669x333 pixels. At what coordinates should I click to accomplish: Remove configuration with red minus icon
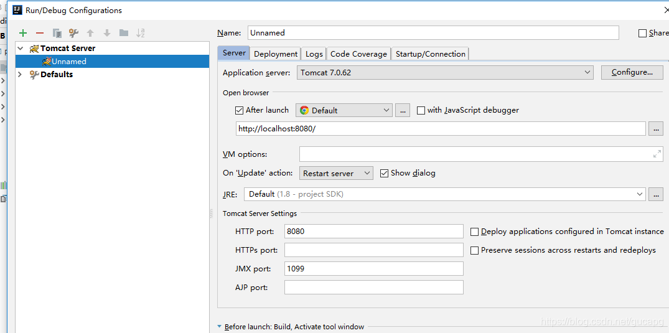pyautogui.click(x=40, y=33)
